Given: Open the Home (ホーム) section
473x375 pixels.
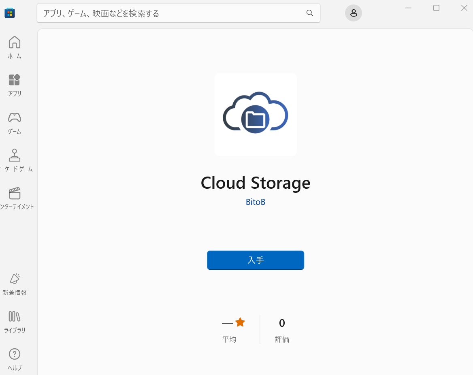Looking at the screenshot, I should [15, 47].
